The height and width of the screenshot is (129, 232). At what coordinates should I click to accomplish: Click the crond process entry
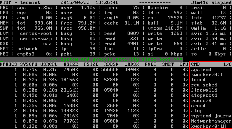pyautogui.click(x=198, y=105)
